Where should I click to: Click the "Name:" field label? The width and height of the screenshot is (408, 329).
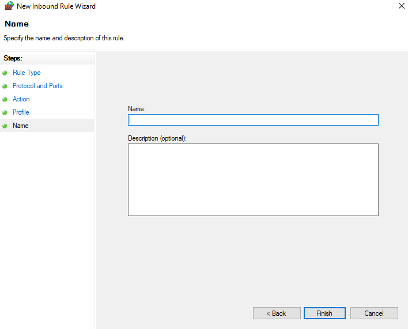click(137, 108)
